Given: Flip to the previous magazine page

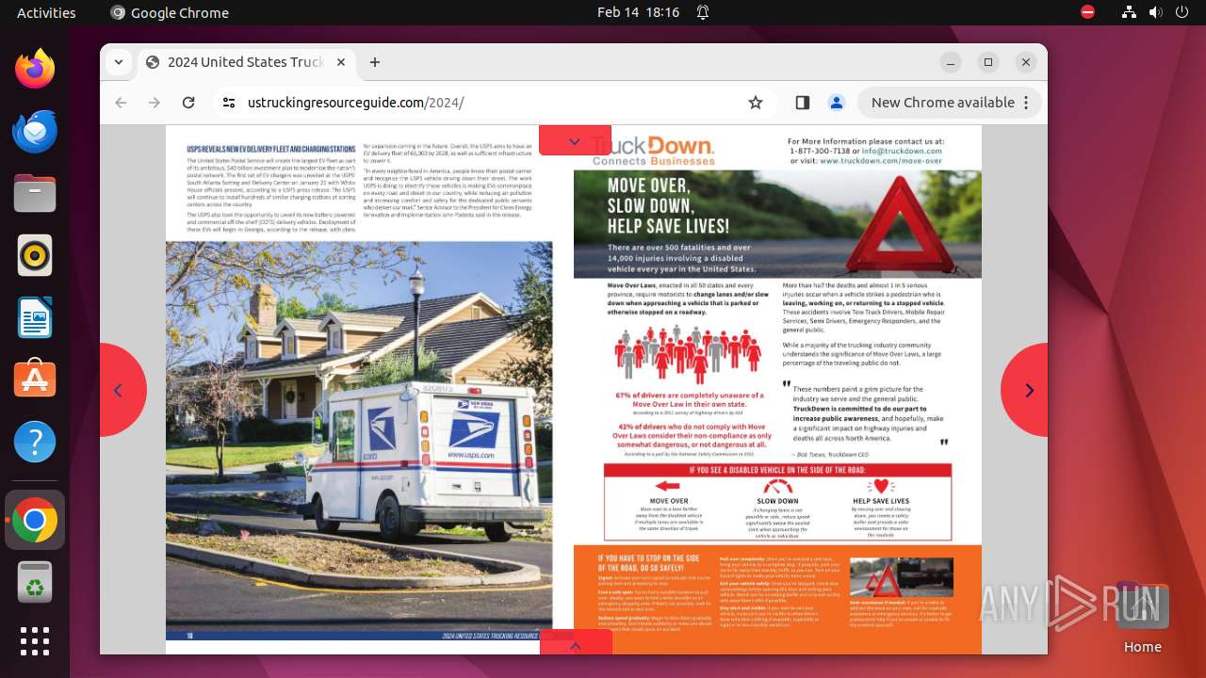Looking at the screenshot, I should [x=121, y=390].
